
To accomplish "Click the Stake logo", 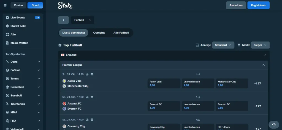I will coord(65,5).
